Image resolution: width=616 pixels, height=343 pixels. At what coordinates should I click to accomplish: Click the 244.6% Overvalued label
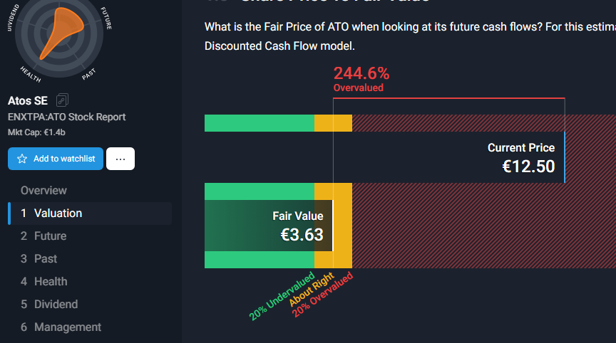[361, 79]
